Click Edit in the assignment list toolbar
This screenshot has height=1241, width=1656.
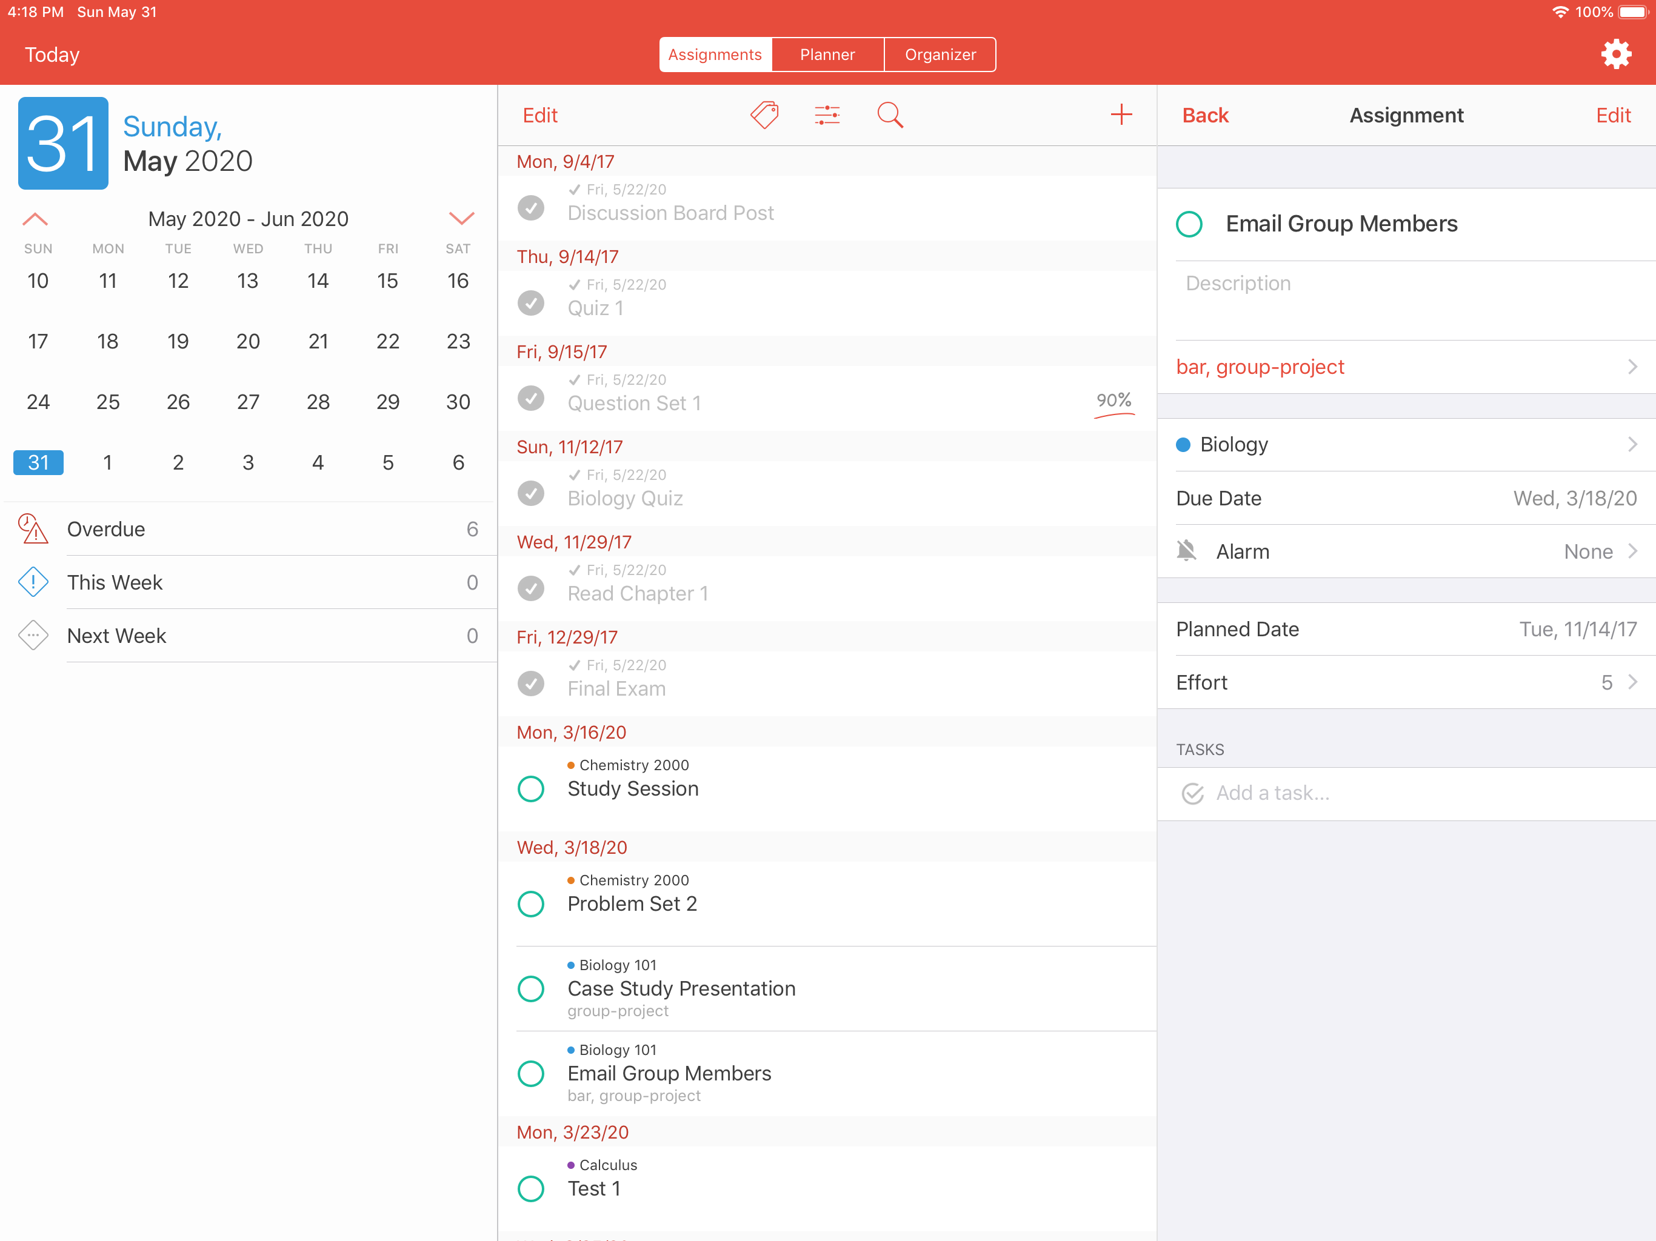[x=539, y=115]
